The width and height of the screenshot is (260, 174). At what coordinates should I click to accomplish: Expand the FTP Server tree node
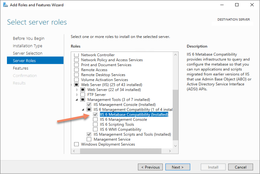coord(77,95)
